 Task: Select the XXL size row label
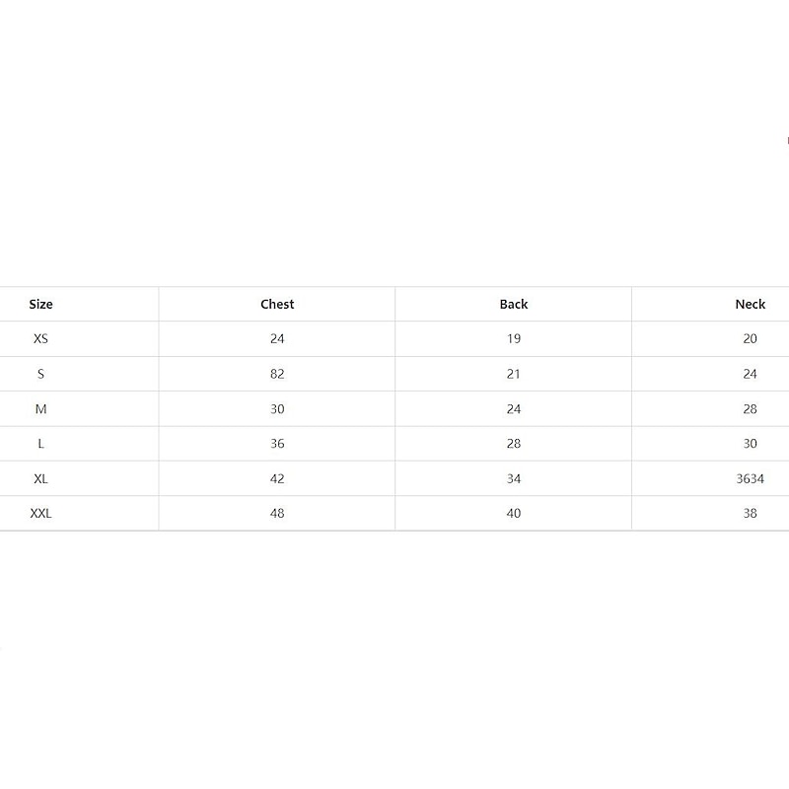pos(40,513)
